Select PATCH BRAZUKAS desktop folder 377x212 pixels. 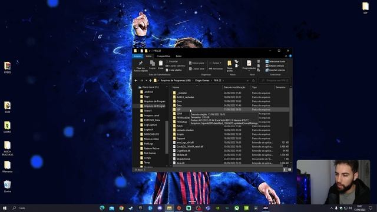click(x=7, y=148)
